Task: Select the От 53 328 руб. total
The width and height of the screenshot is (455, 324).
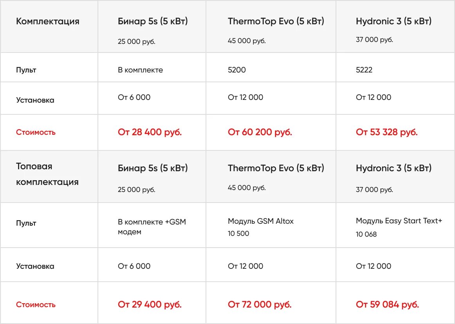Action: coord(387,132)
